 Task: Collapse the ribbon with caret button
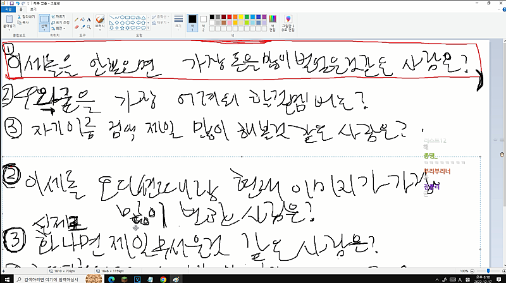point(498,9)
